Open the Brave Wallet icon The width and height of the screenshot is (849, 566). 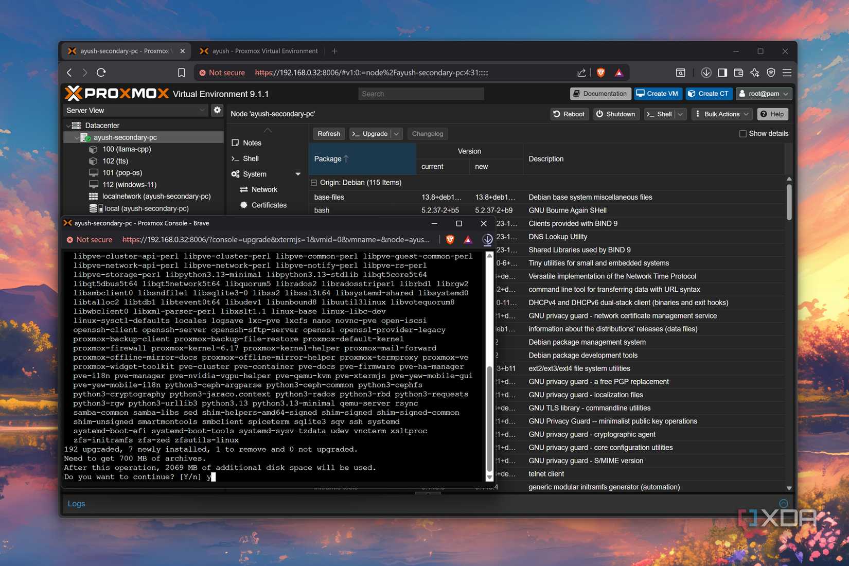tap(738, 73)
